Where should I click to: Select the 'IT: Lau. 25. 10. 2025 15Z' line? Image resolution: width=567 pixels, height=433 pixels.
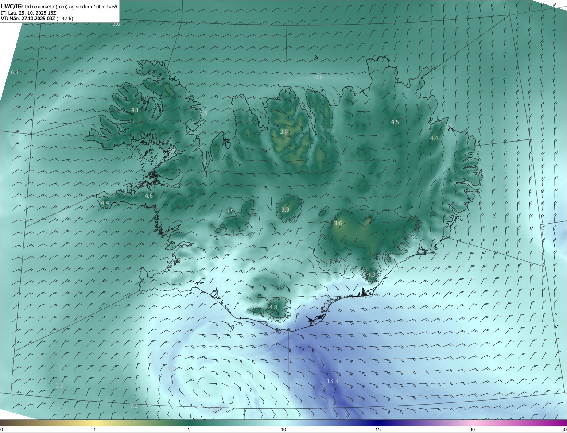tap(28, 13)
